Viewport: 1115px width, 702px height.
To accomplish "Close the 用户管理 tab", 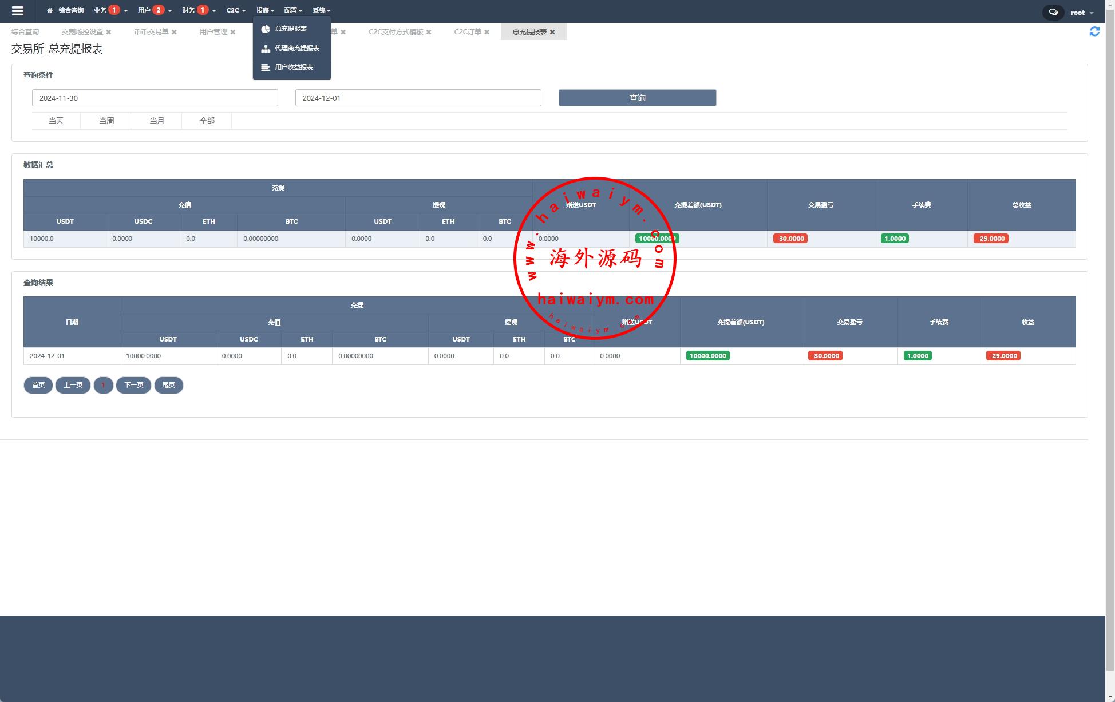I will point(233,32).
